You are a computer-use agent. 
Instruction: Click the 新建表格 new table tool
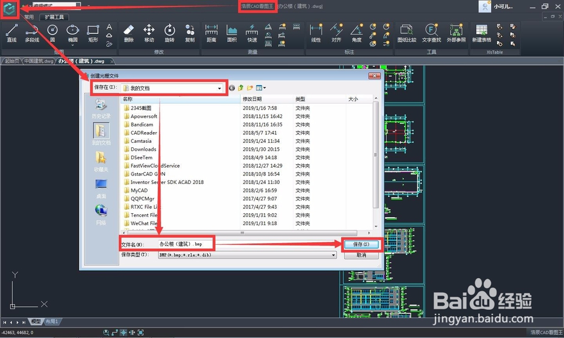[481, 33]
